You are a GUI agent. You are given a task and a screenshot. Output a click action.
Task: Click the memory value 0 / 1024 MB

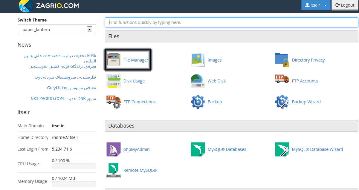click(x=63, y=178)
